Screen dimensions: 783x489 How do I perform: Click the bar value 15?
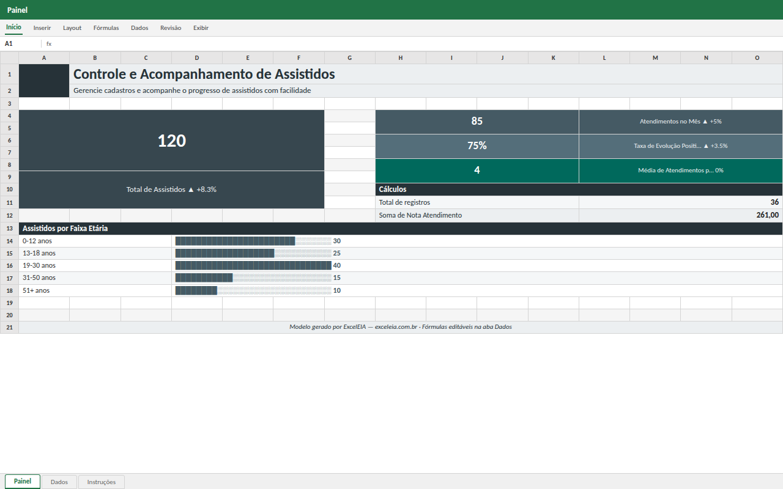[x=337, y=278]
